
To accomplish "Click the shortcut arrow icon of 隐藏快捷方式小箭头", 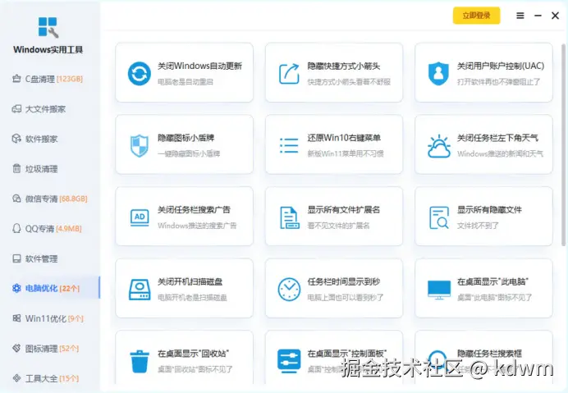I will click(289, 74).
